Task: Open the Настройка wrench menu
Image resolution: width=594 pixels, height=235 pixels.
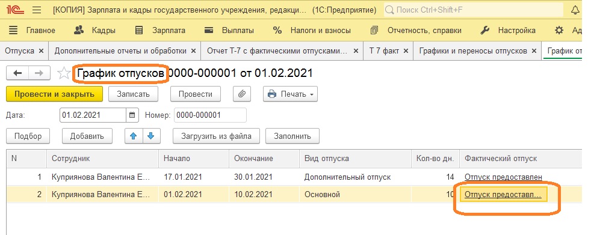Action: point(508,30)
